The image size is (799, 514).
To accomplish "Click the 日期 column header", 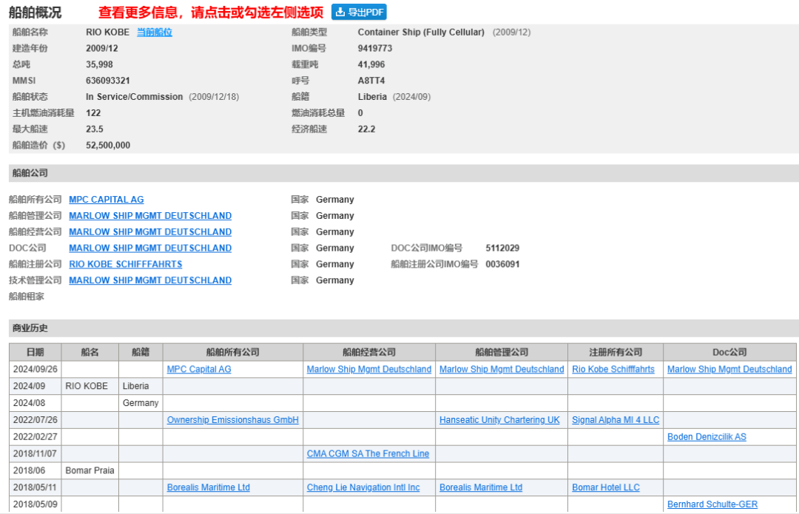I will (35, 352).
